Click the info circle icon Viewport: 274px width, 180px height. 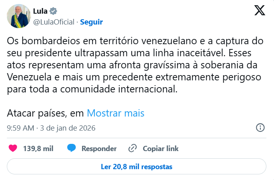[260, 128]
